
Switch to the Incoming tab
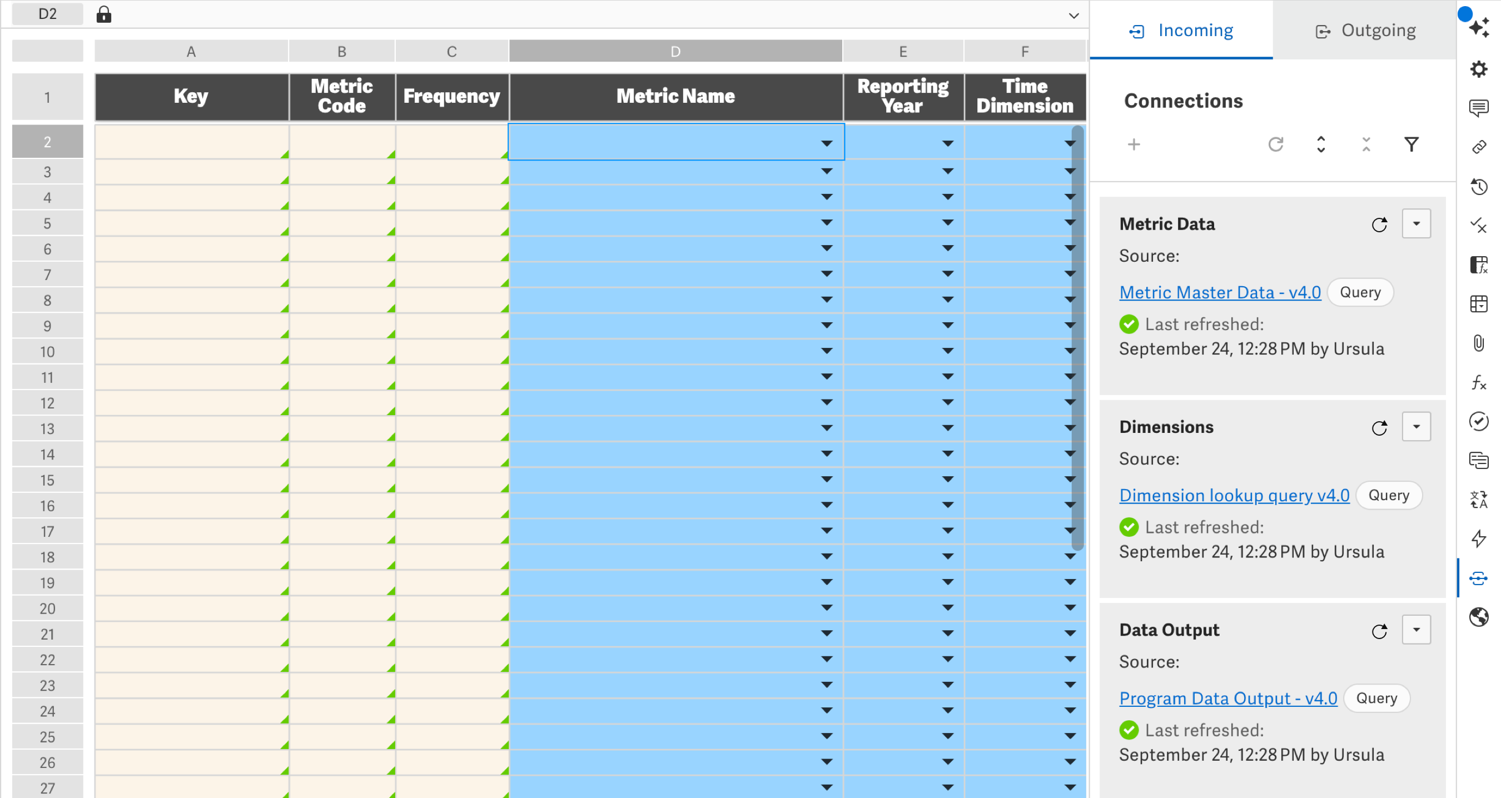[x=1181, y=31]
